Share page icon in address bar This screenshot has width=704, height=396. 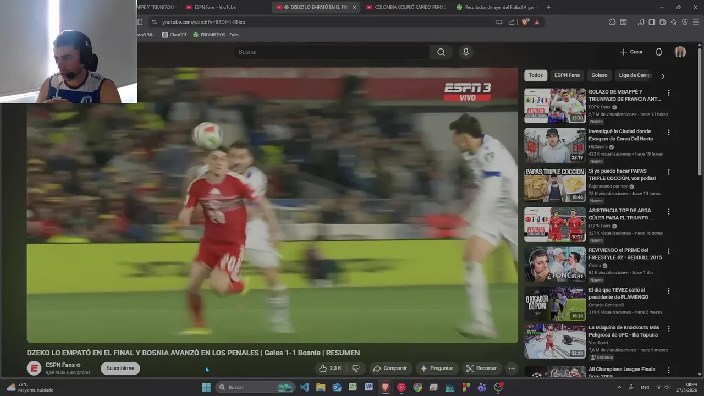[512, 22]
